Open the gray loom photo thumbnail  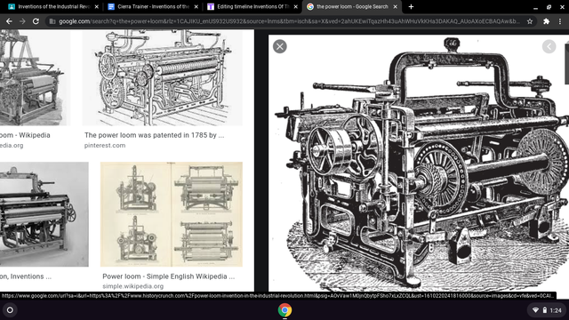coord(44,214)
